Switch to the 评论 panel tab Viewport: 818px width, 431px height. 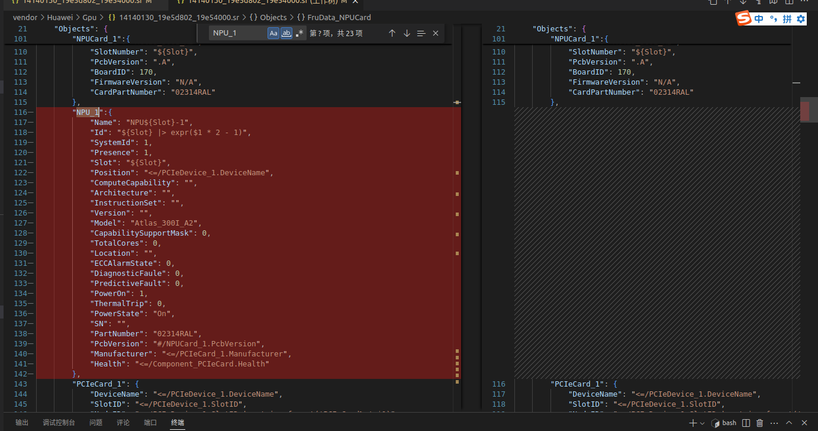coord(123,423)
